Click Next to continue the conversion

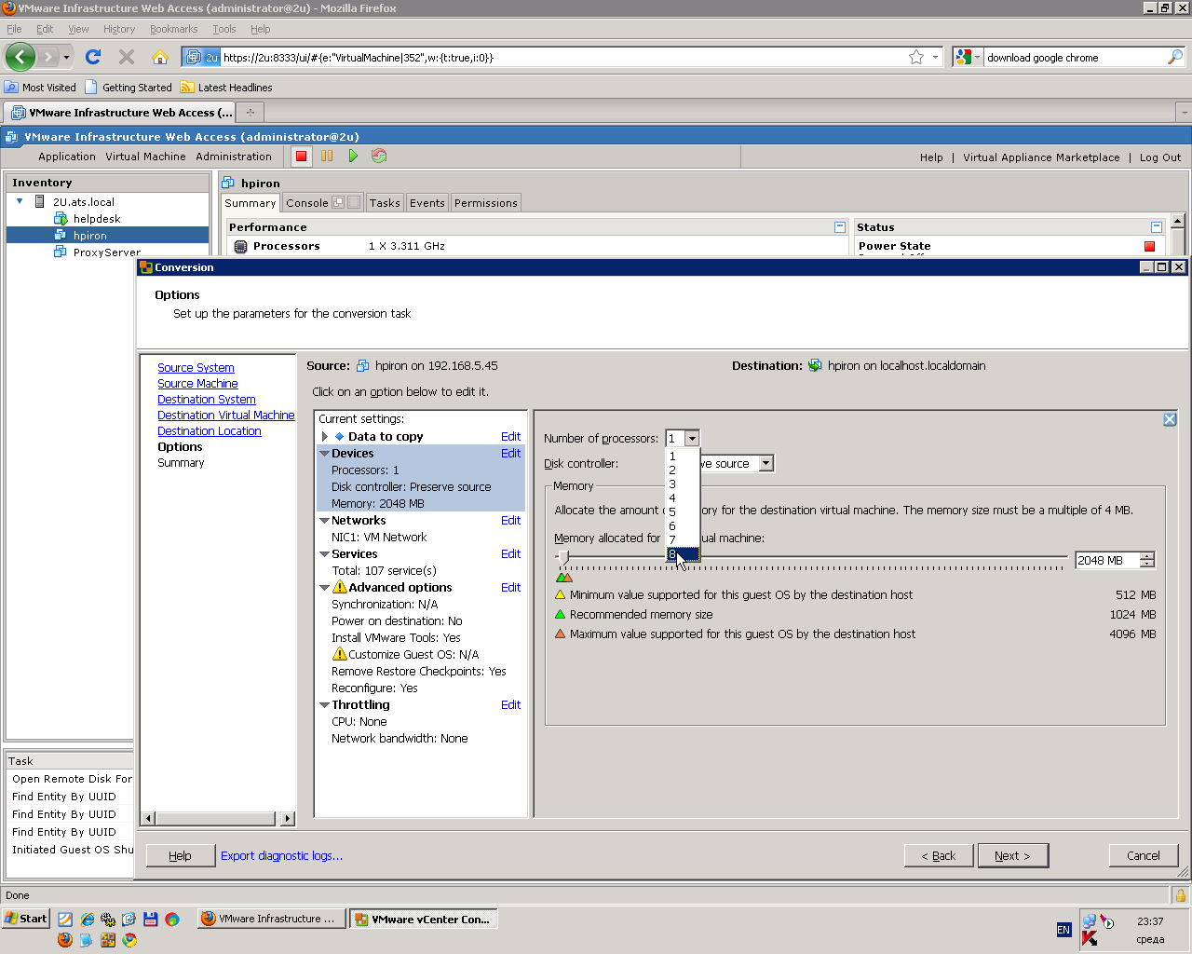click(1012, 855)
